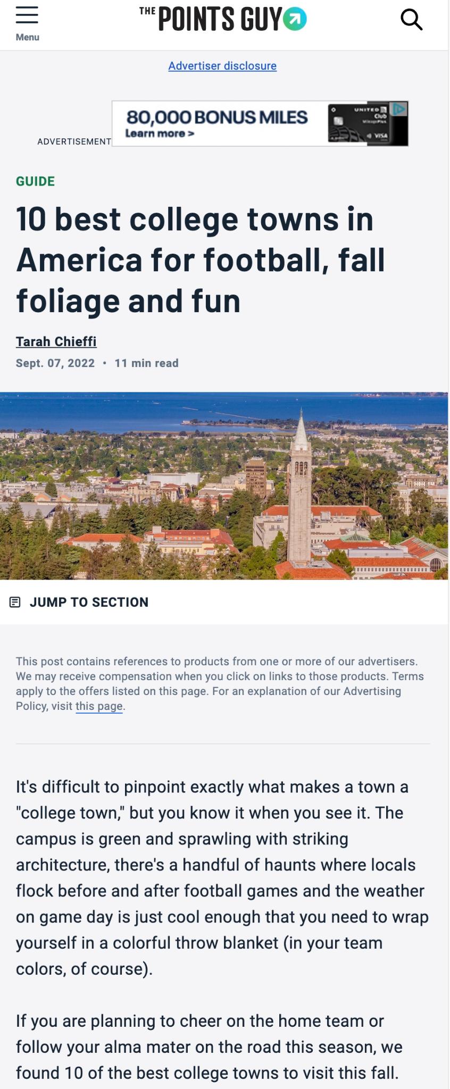
Task: Click the 80,000 Bonus Miles ad text
Action: tap(216, 117)
